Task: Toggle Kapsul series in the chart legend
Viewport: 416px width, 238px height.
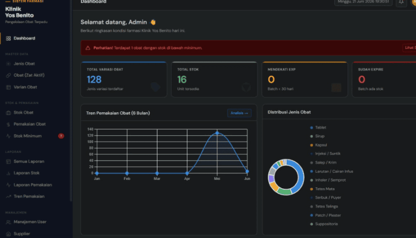Action: click(x=318, y=145)
